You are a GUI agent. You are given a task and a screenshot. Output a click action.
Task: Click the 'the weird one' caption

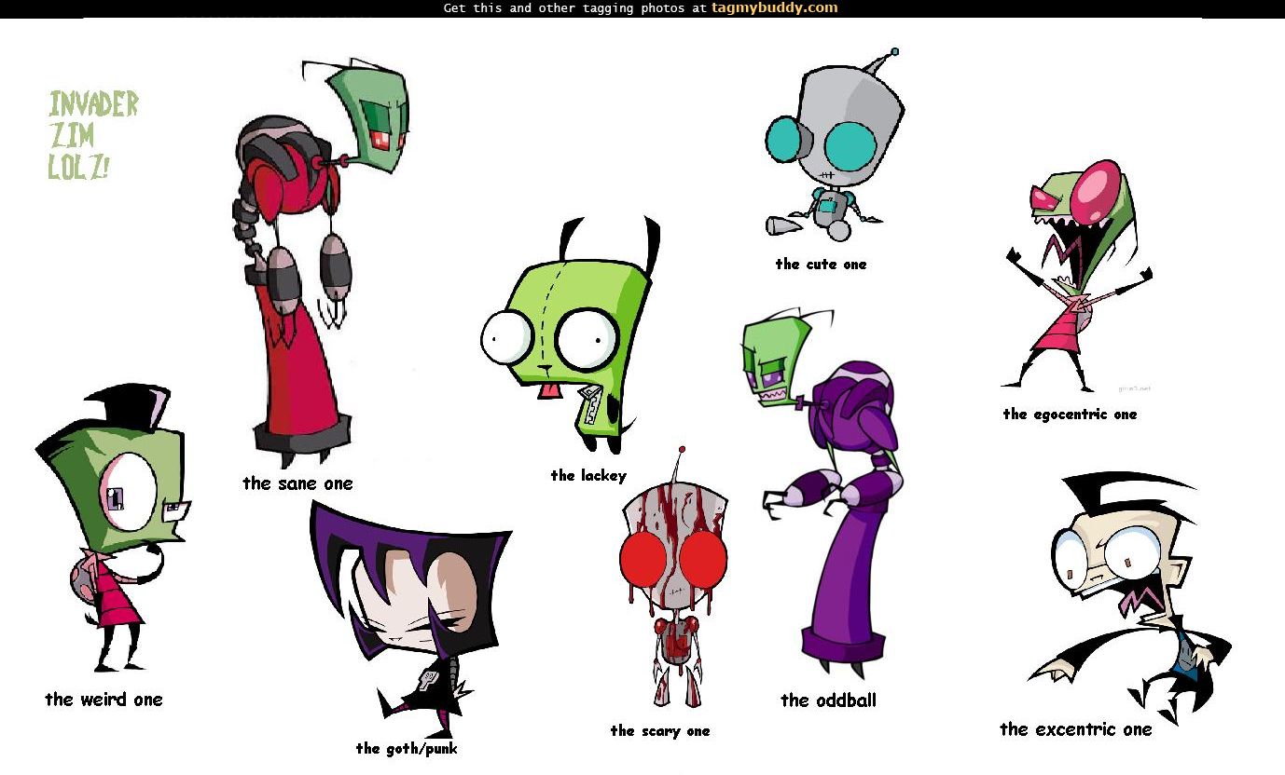(104, 700)
